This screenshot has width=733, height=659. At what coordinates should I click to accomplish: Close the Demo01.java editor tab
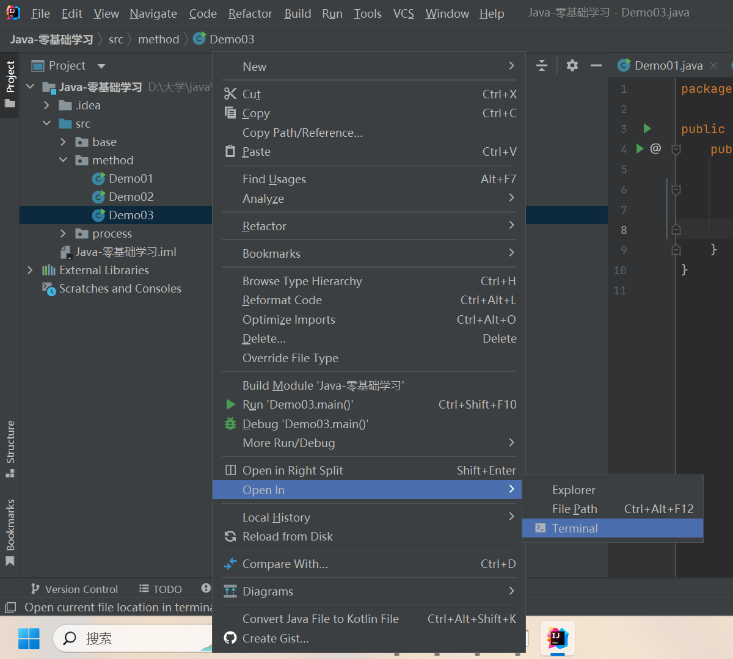click(x=713, y=65)
